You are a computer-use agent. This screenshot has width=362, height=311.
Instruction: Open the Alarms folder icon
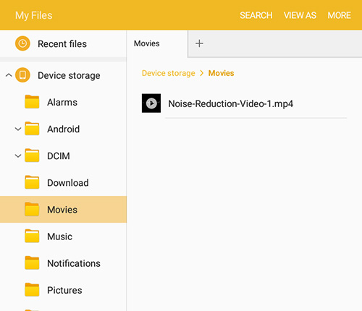(32, 102)
